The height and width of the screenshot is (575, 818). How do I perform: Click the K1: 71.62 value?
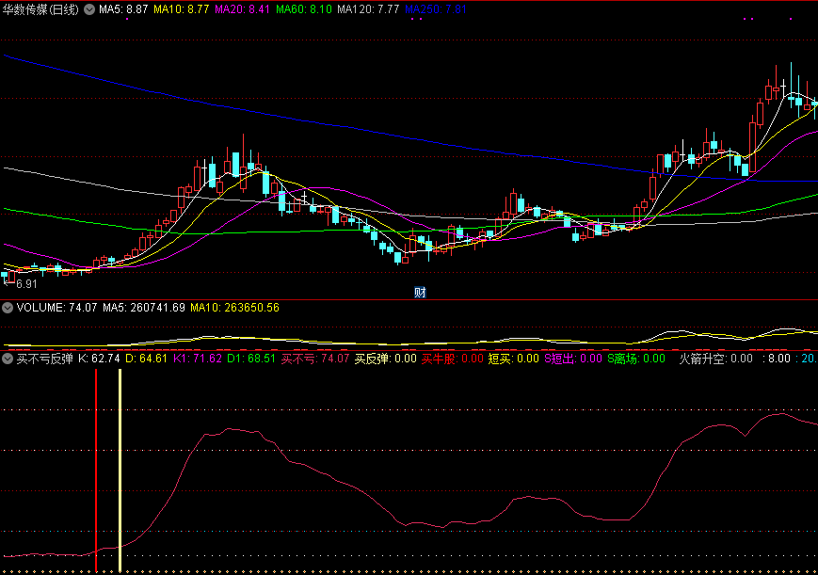(x=197, y=359)
